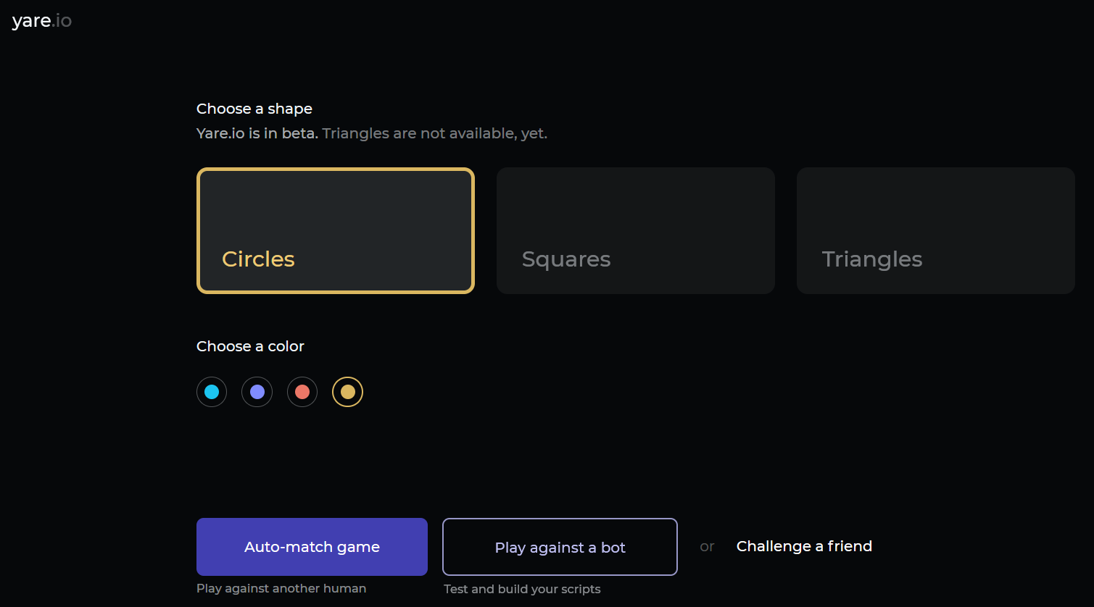
Task: Click the 'Squares' text label
Action: (566, 259)
